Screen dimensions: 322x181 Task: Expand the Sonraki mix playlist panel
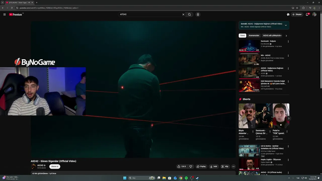pos(286,25)
